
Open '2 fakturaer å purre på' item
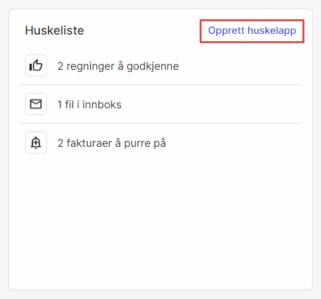160,143
